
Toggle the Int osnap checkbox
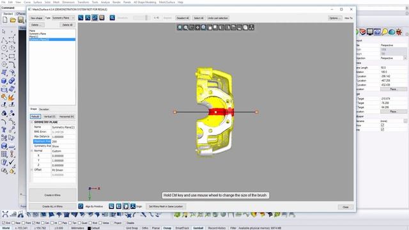click(x=52, y=223)
